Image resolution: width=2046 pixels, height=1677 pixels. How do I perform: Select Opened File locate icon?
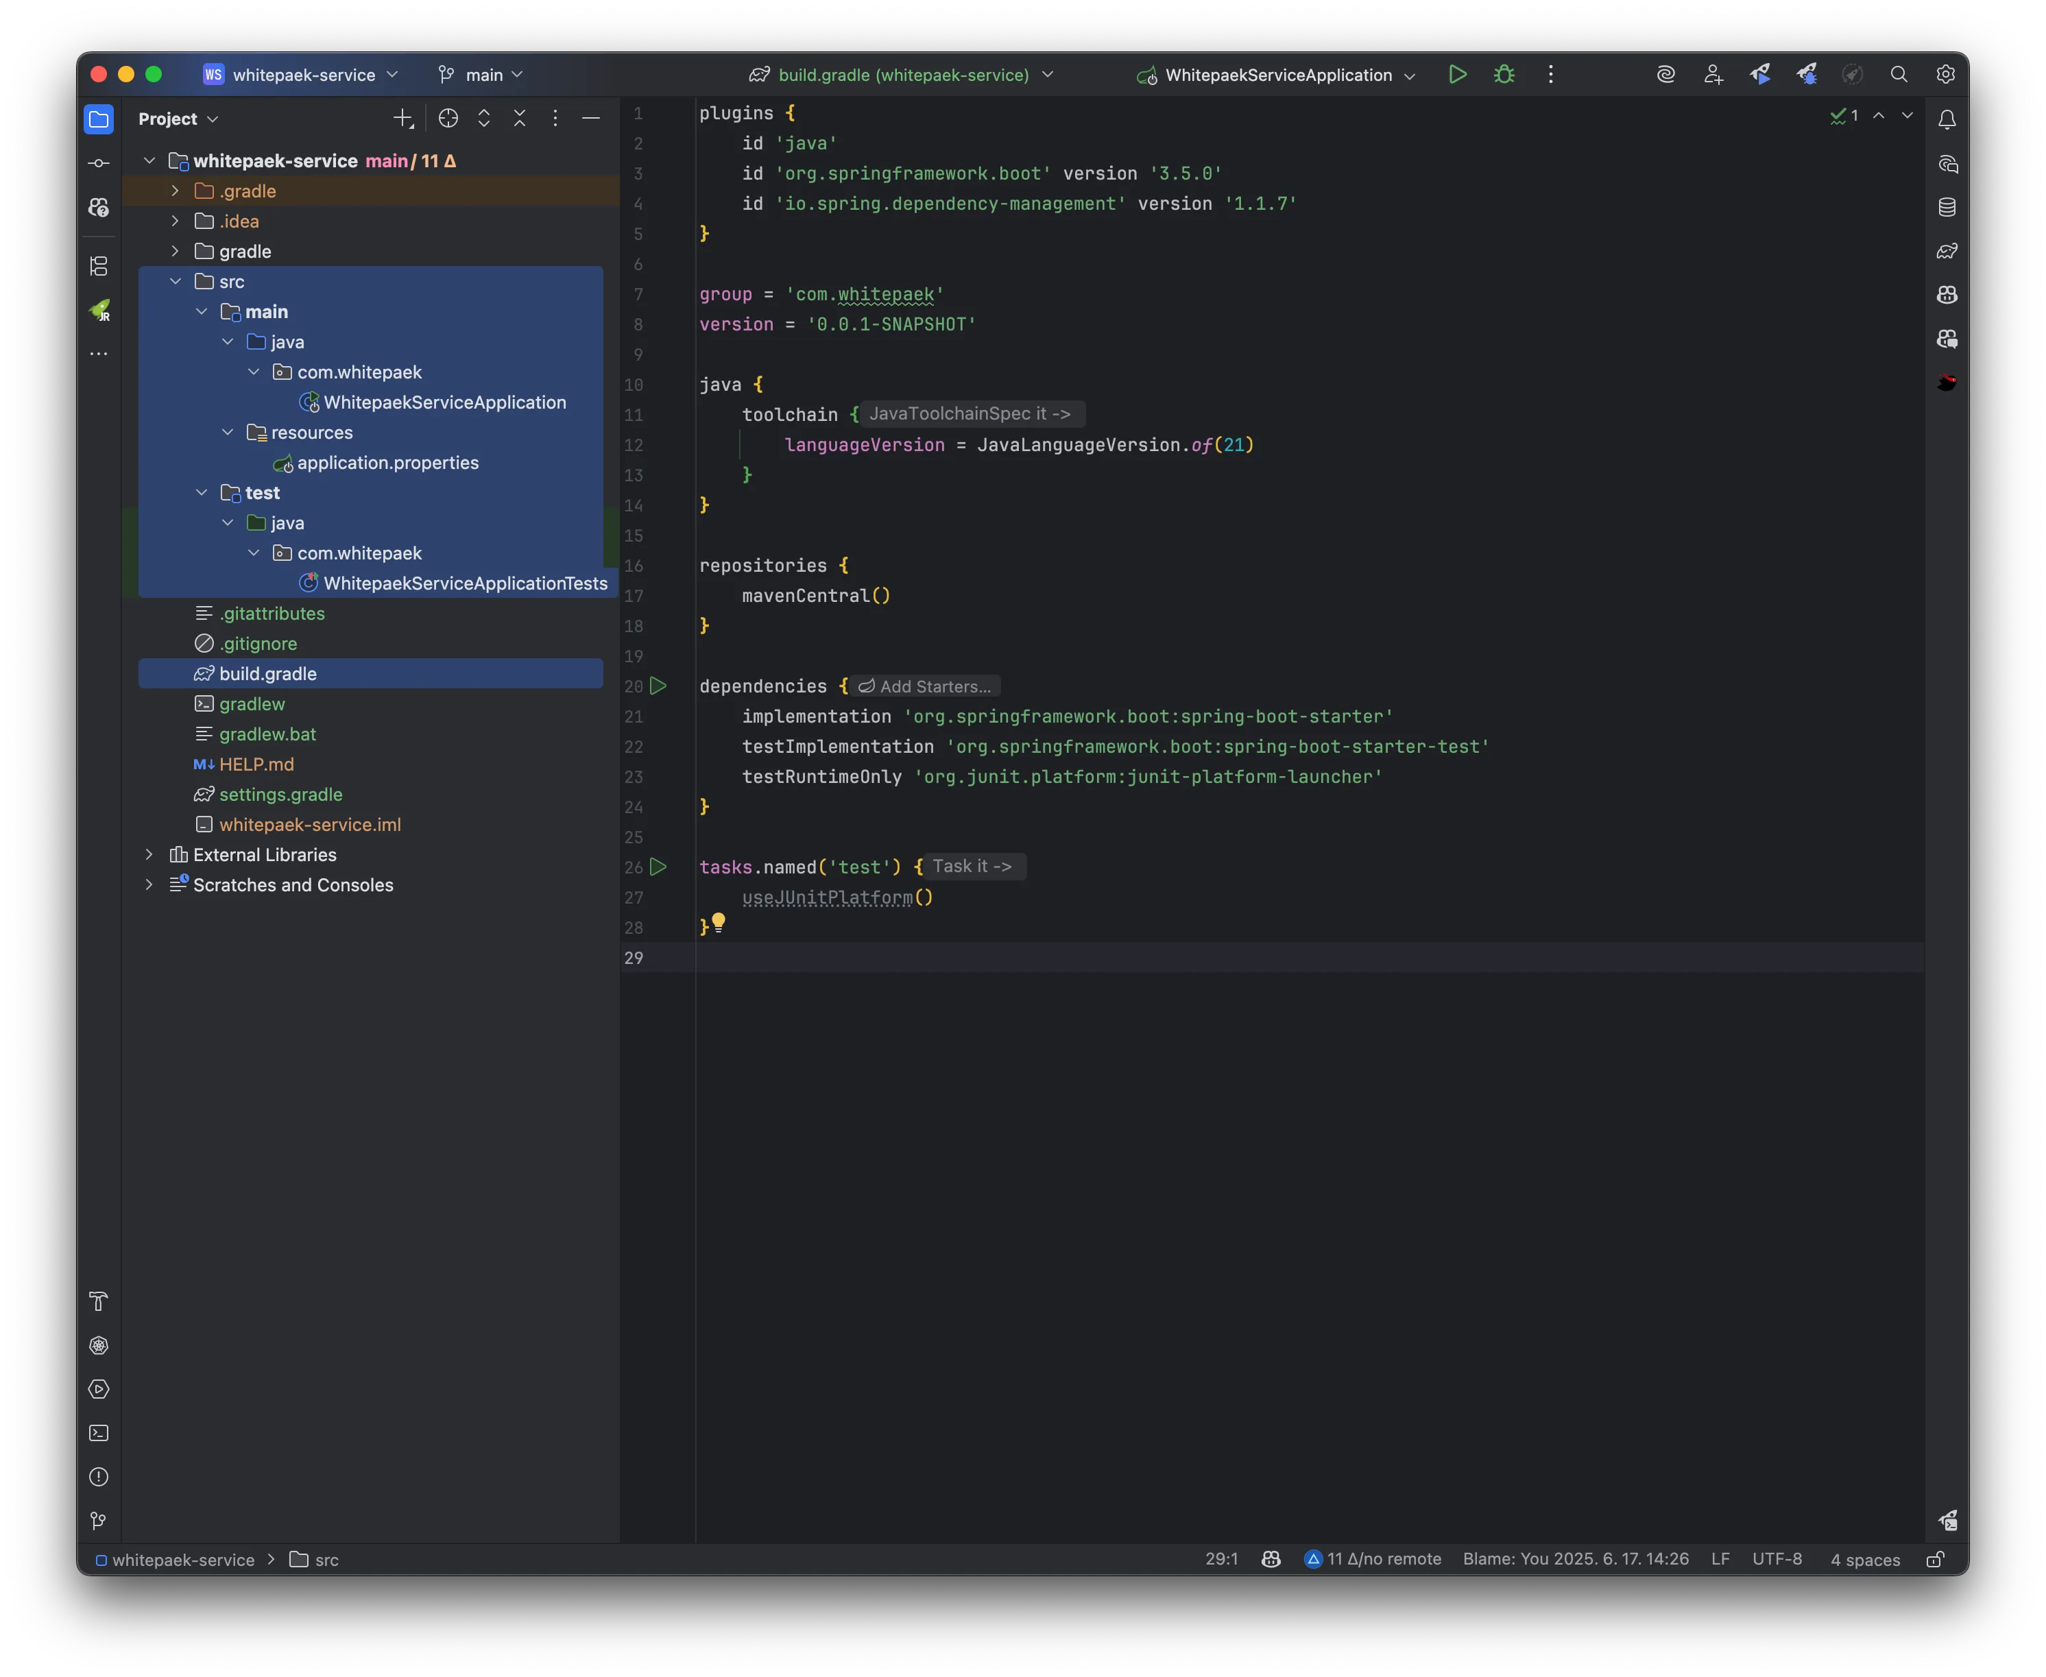coord(448,118)
